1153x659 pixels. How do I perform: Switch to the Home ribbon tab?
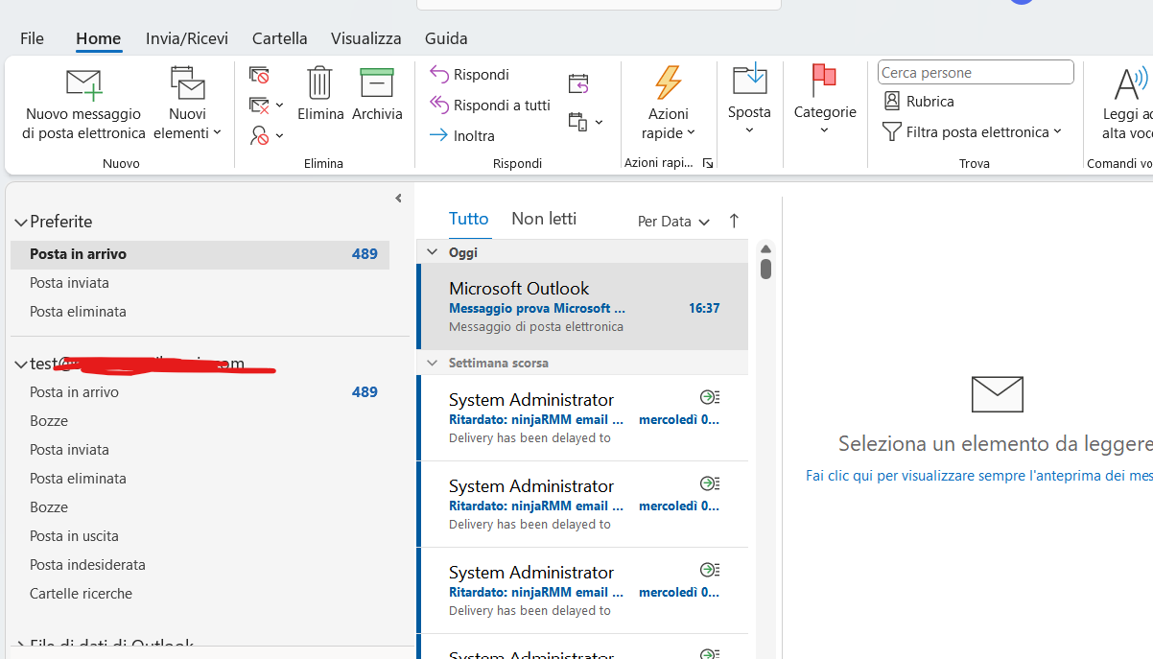pyautogui.click(x=99, y=38)
